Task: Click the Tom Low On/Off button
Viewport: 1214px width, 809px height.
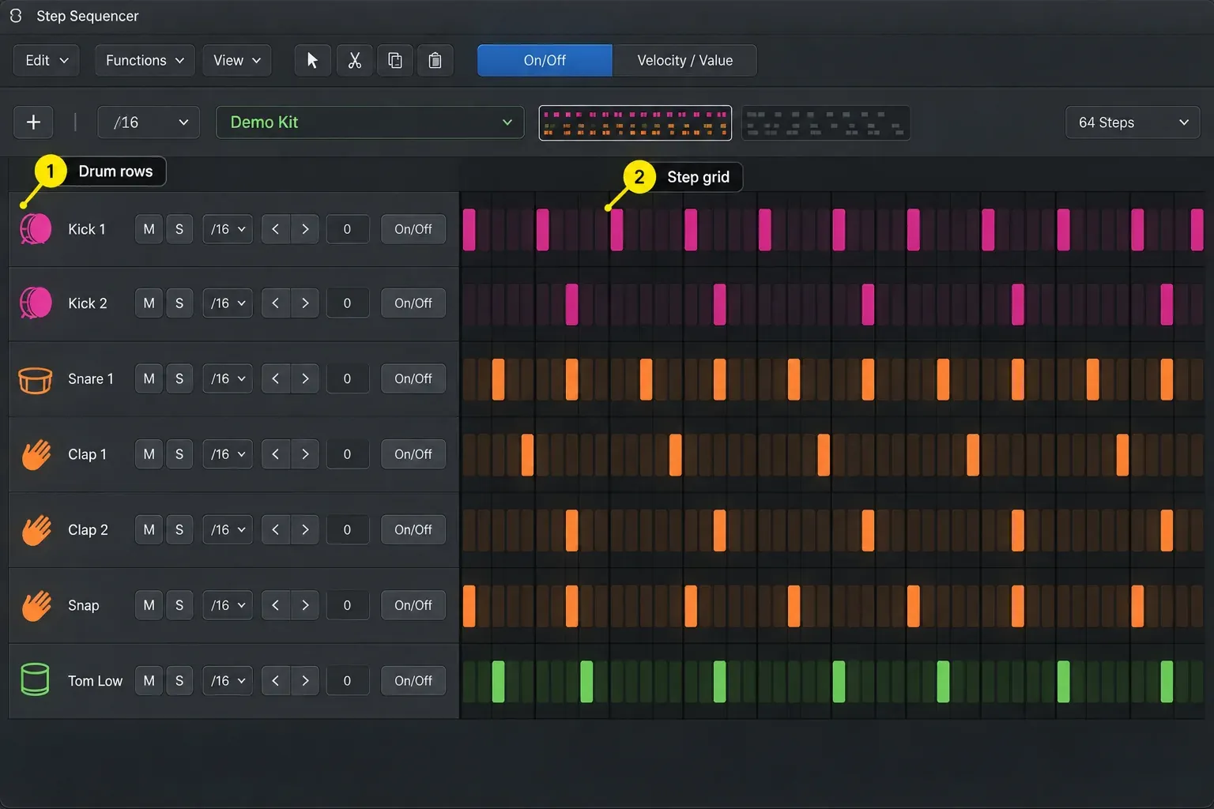Action: 413,680
